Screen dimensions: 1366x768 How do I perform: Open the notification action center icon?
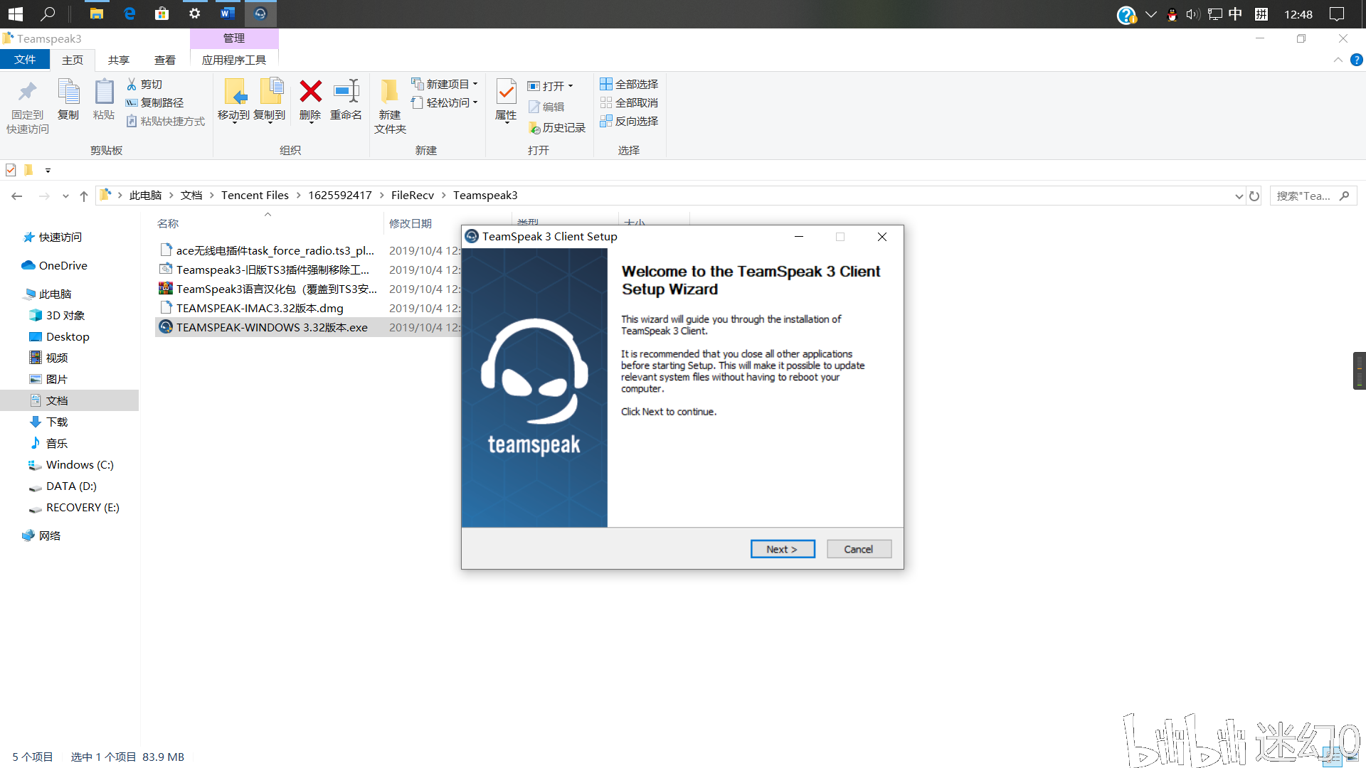[x=1337, y=14]
